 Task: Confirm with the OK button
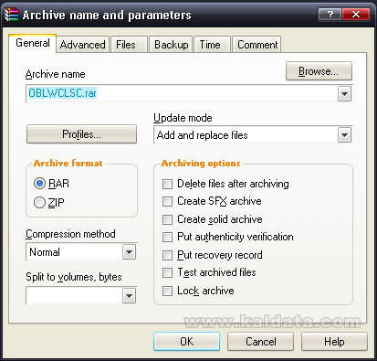186,342
